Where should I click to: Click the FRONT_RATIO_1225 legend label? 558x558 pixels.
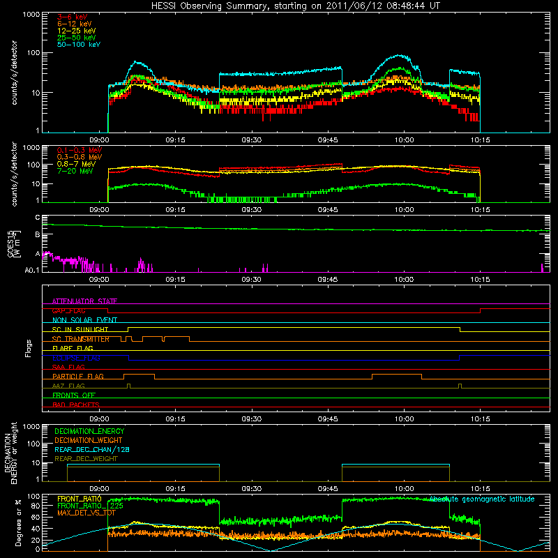click(x=91, y=505)
